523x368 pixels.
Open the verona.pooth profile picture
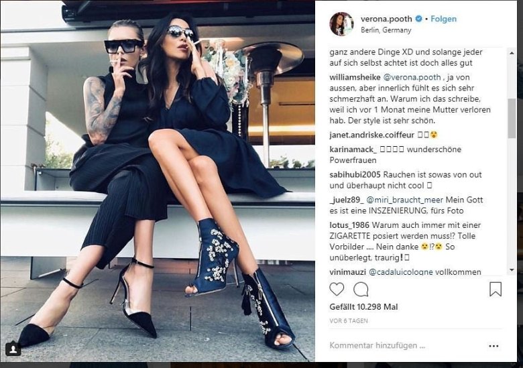(341, 24)
